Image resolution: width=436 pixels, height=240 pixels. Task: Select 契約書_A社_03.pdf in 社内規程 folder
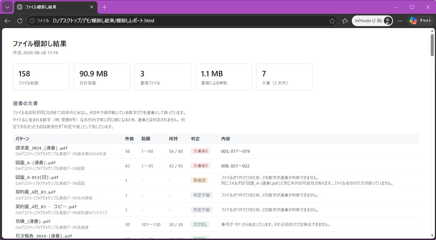(215, 195)
